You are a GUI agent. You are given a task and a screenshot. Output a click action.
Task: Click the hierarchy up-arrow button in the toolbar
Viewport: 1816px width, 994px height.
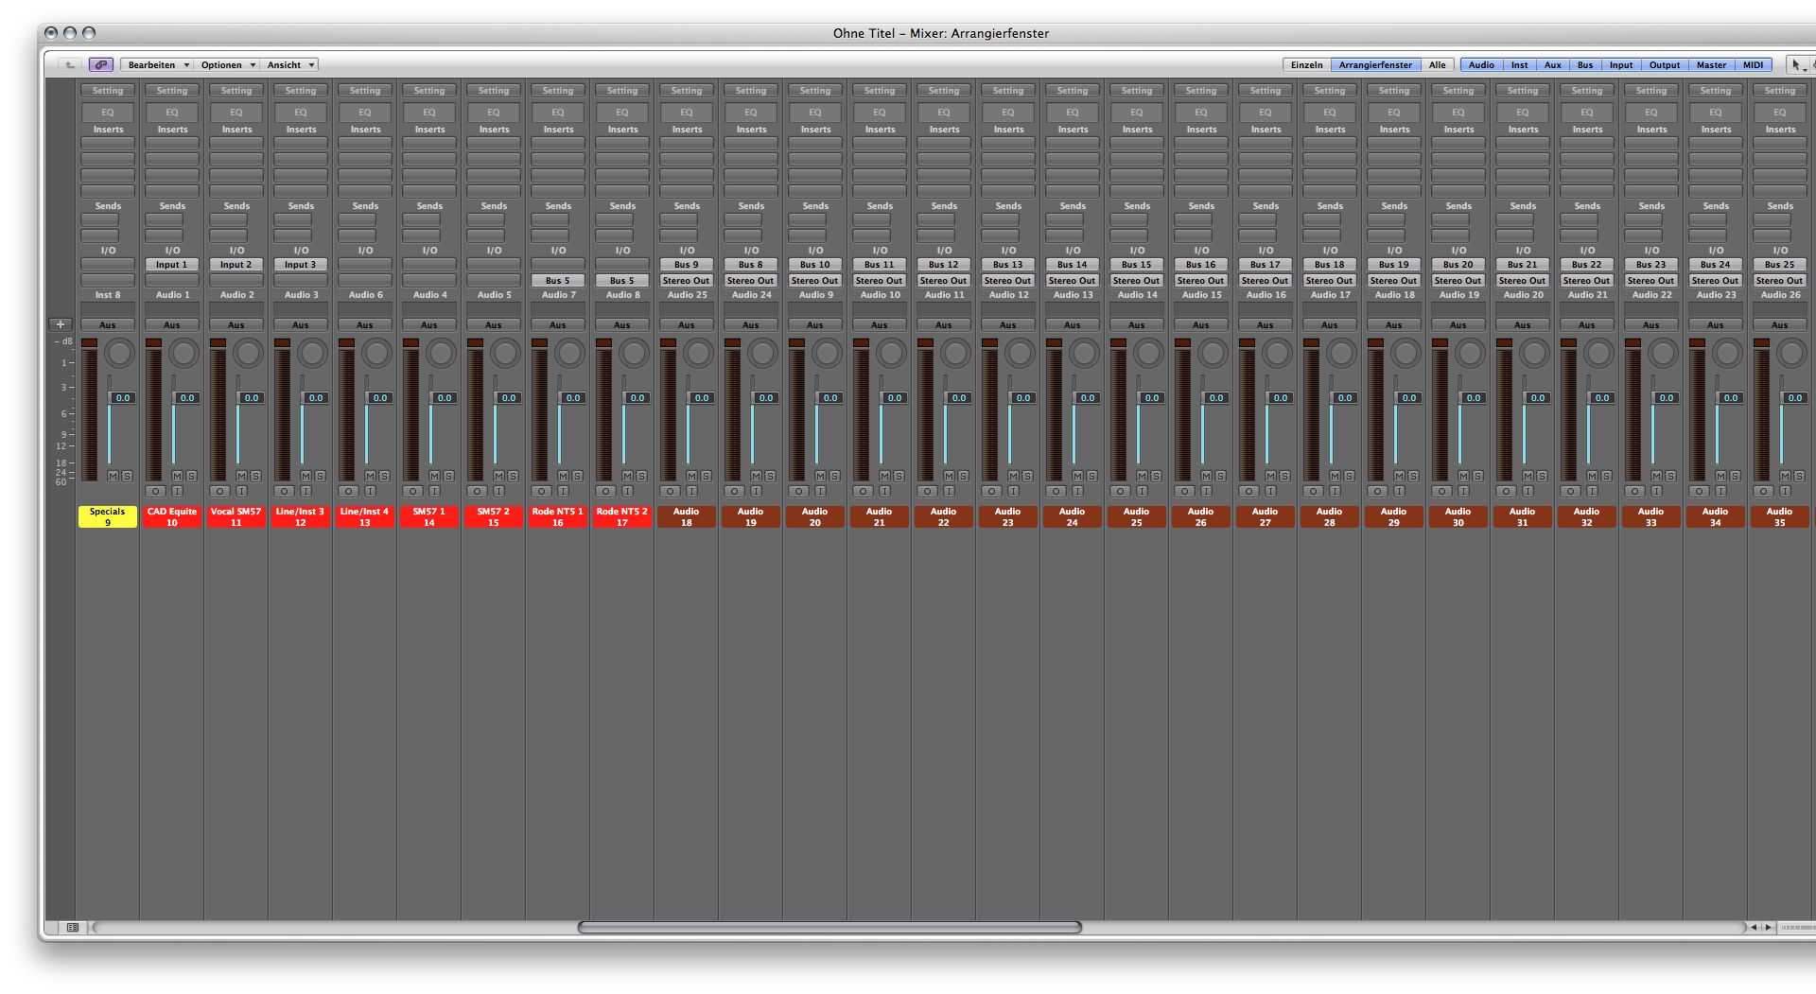[x=69, y=65]
